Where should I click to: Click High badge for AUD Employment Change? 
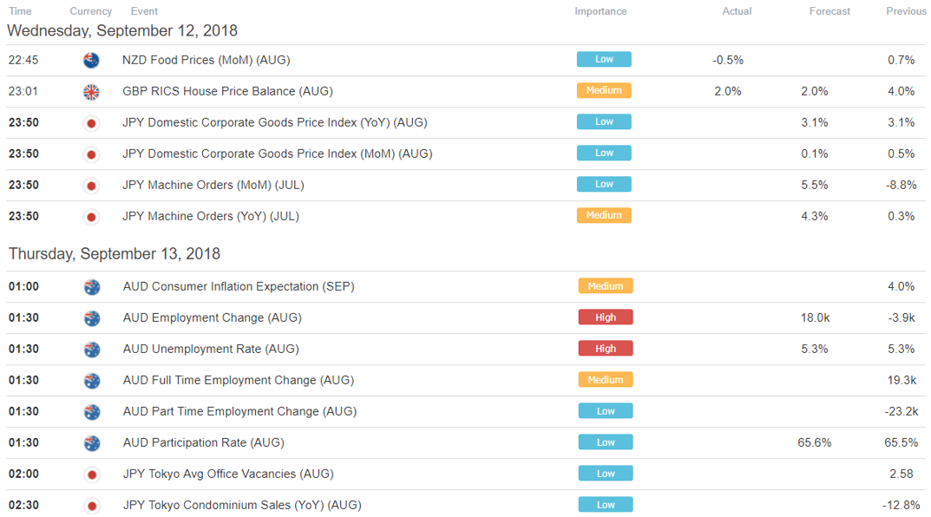(606, 317)
